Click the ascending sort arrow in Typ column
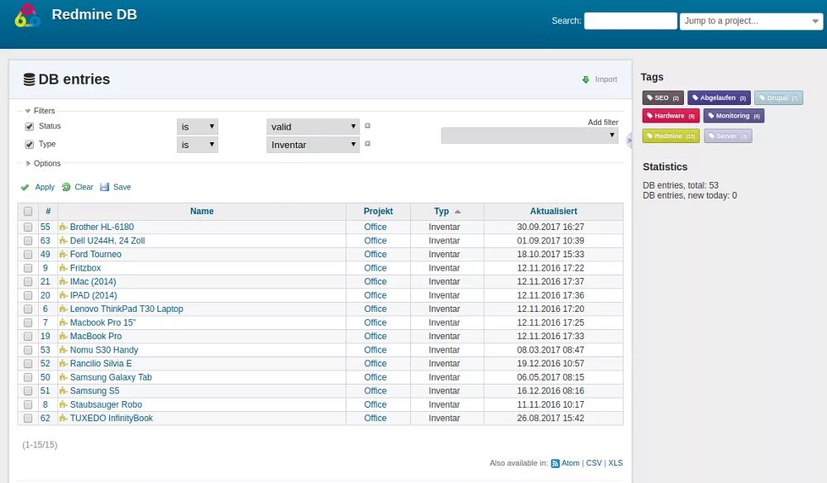 click(457, 212)
